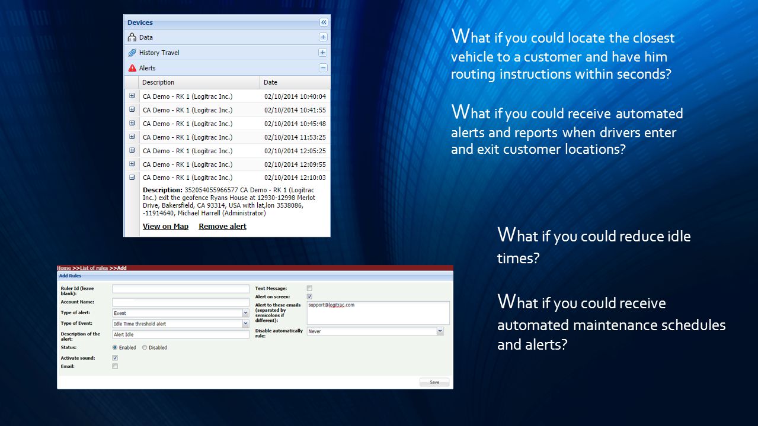Sort by the Date column header
This screenshot has width=758, height=426.
click(x=295, y=82)
